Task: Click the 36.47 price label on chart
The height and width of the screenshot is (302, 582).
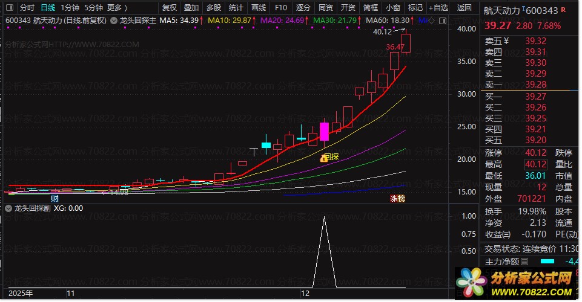Action: (x=395, y=47)
